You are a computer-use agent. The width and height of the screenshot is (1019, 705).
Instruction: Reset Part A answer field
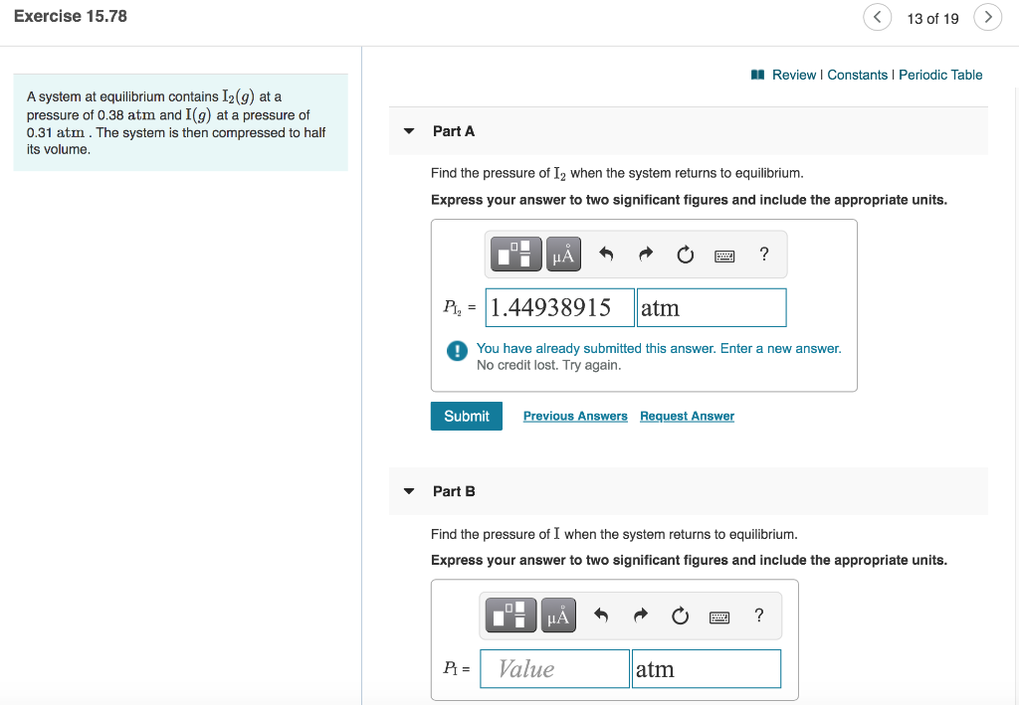click(685, 255)
